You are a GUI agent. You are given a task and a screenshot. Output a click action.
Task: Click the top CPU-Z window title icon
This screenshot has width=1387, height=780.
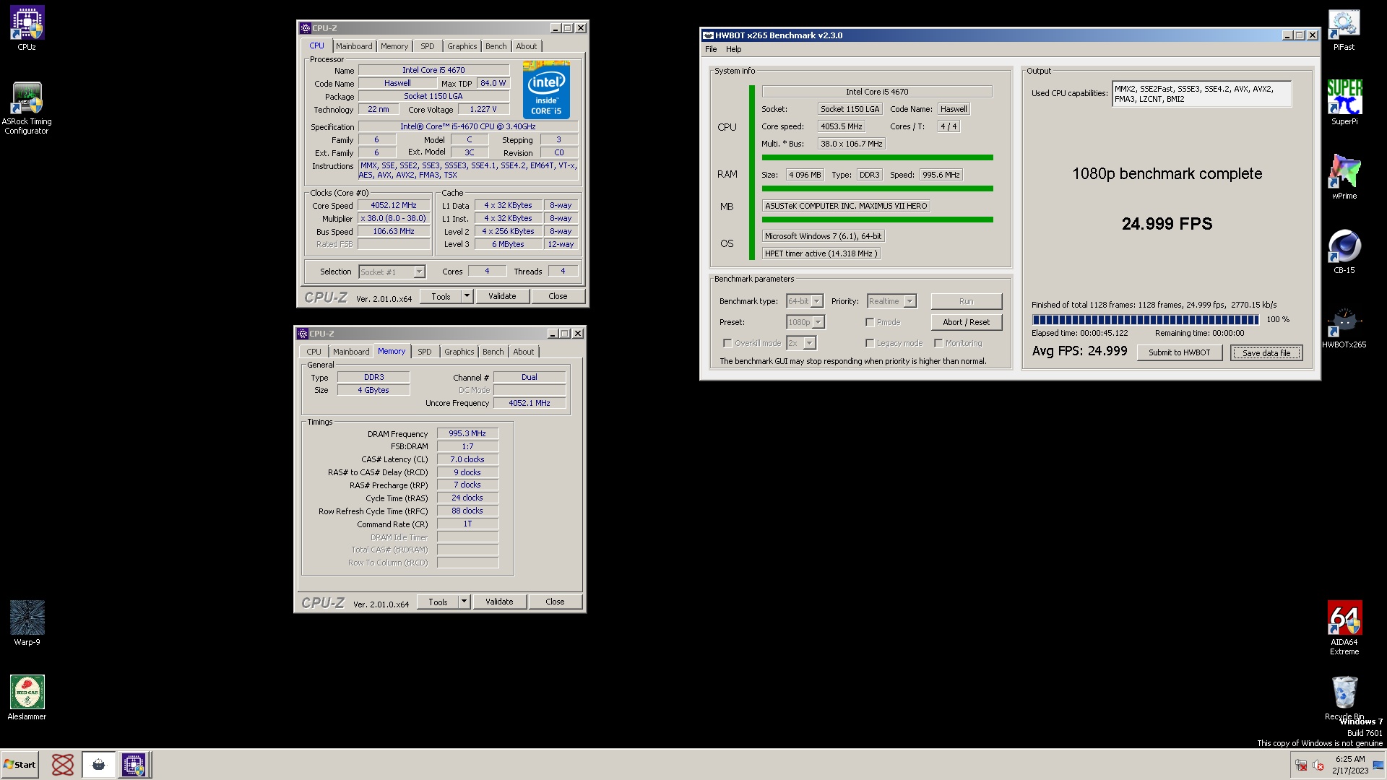305,28
